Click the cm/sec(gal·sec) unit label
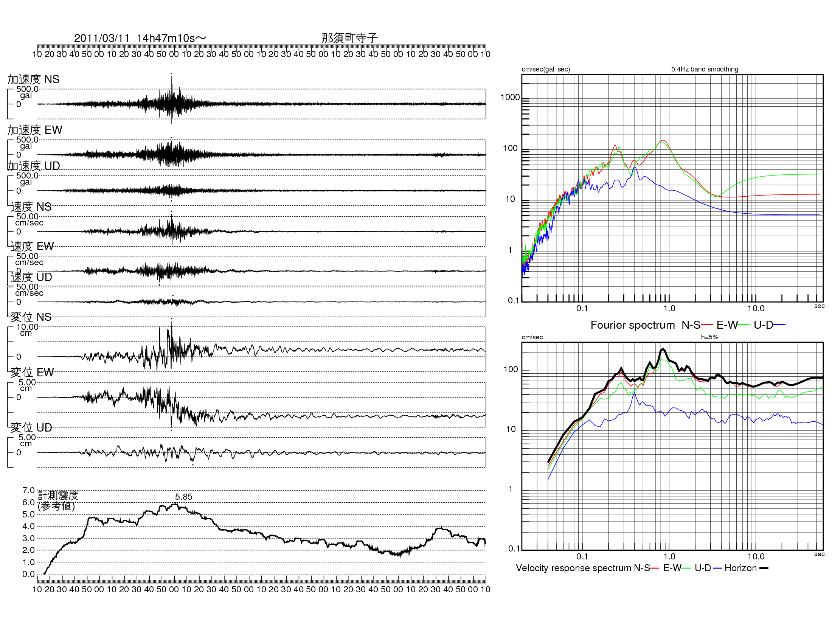Image resolution: width=832 pixels, height=643 pixels. click(x=546, y=69)
